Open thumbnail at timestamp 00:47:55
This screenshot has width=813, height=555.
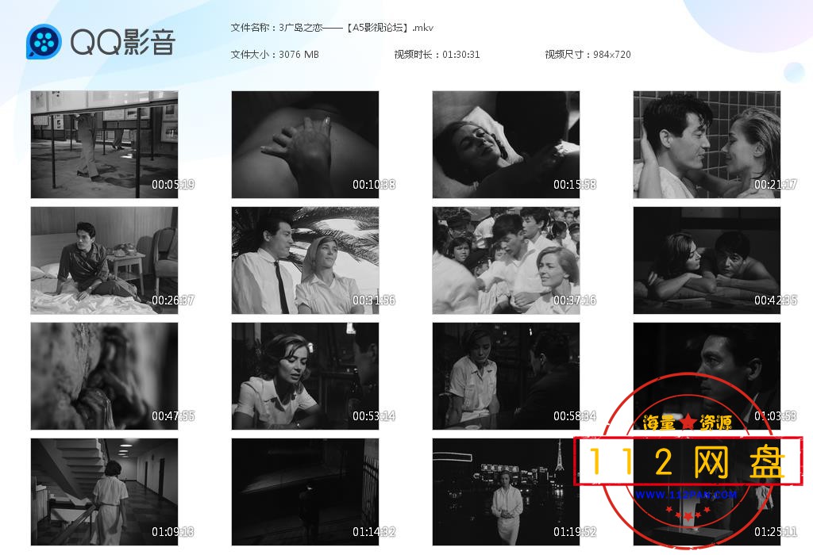point(104,377)
